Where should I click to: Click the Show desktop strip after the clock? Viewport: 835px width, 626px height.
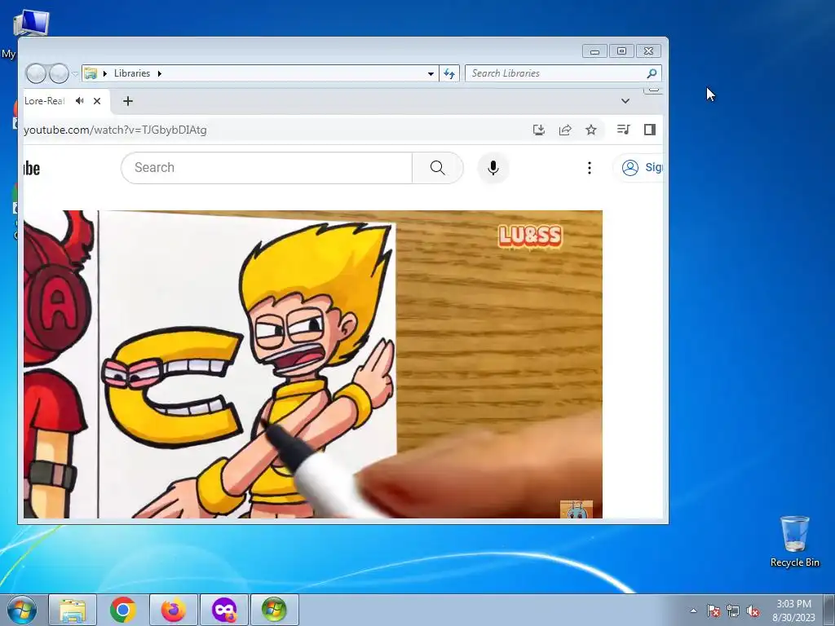pyautogui.click(x=829, y=610)
